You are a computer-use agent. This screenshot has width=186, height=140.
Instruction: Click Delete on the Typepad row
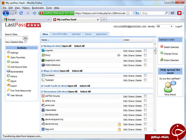pos(139,80)
